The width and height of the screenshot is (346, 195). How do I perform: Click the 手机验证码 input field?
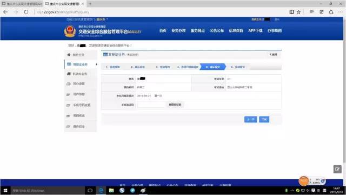(x=151, y=105)
